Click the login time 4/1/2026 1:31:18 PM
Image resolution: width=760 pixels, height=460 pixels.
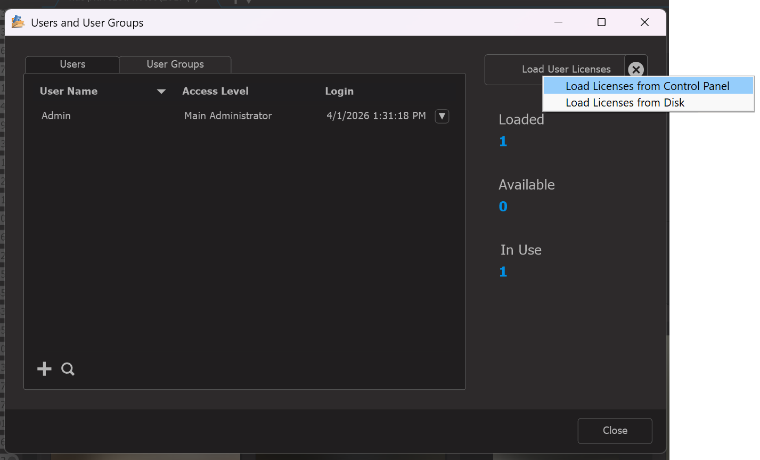376,116
